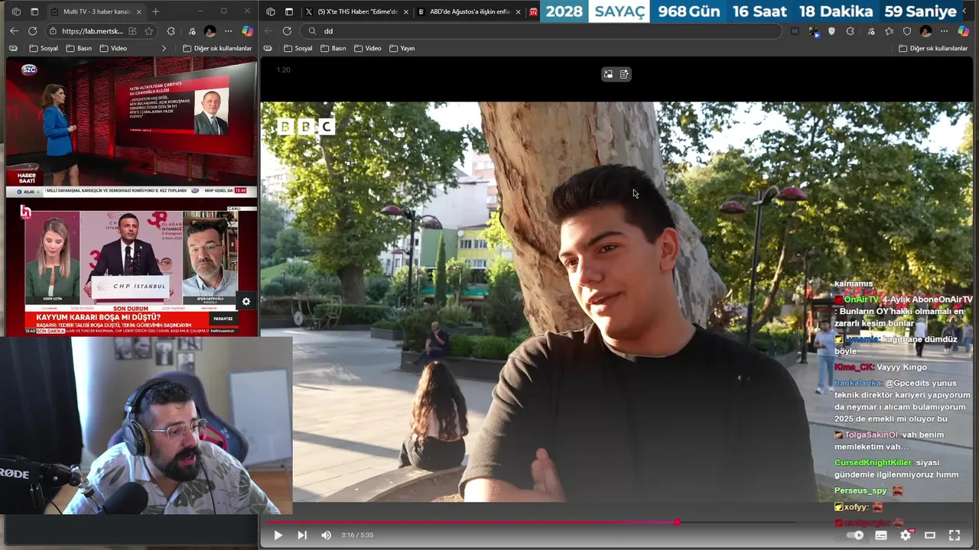Open Basın bookmarks folder, right window
979x550 pixels.
pyautogui.click(x=333, y=48)
